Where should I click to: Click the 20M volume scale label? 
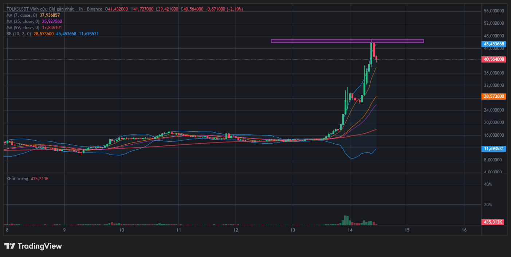488,205
